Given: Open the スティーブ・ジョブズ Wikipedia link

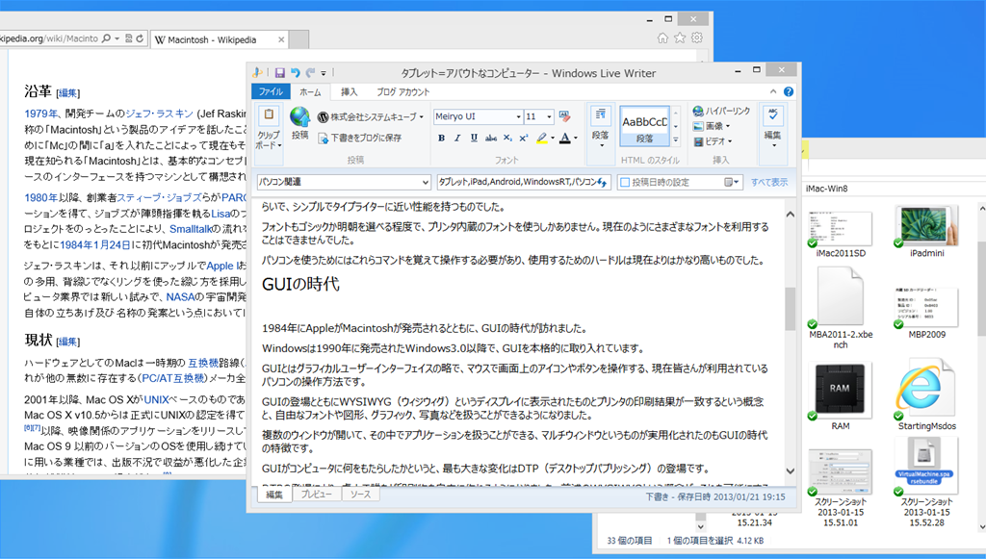Looking at the screenshot, I should [x=159, y=197].
